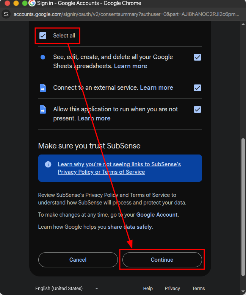
Task: Open the English (United States) language dropdown
Action: pos(67,289)
